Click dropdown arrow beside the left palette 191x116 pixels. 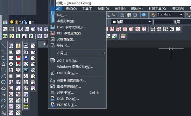click(45, 44)
